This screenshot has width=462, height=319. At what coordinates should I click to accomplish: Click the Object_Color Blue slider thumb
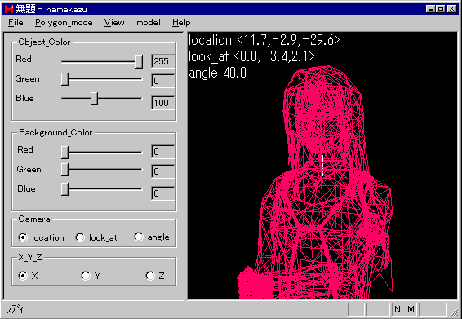(x=95, y=99)
